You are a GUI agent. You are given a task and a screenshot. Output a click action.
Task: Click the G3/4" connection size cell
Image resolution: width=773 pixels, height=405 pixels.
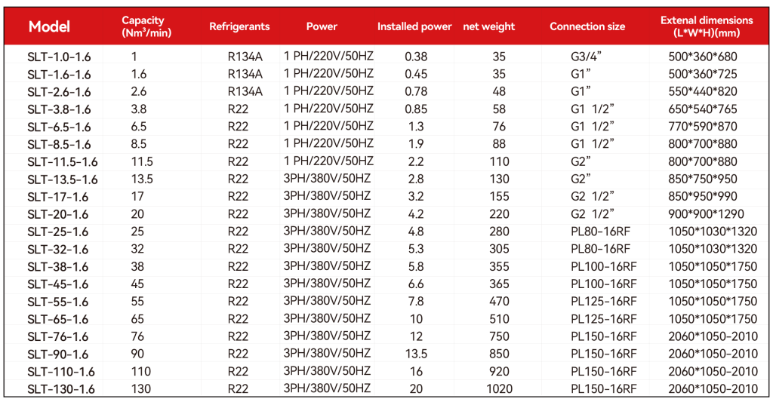click(x=587, y=56)
